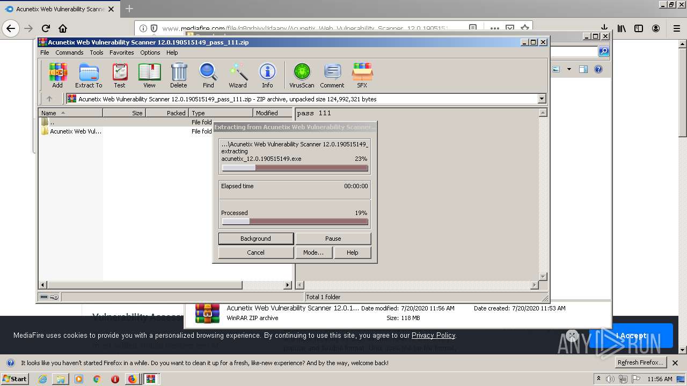The image size is (687, 386).
Task: Open Firefox account icon
Action: point(656,28)
